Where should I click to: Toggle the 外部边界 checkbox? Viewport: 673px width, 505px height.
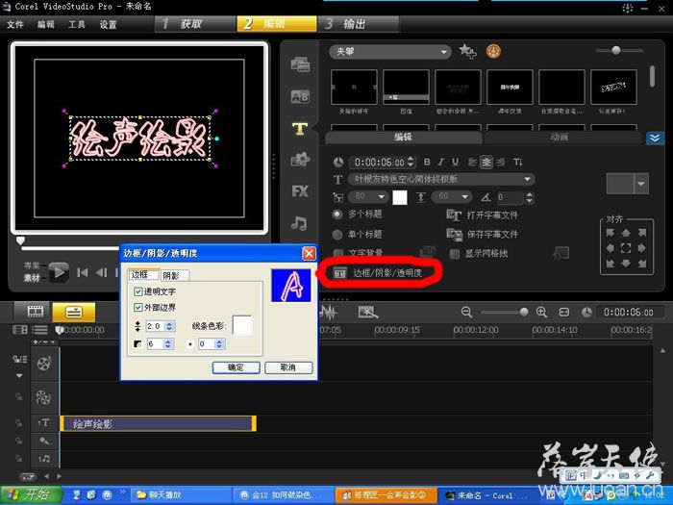(137, 308)
